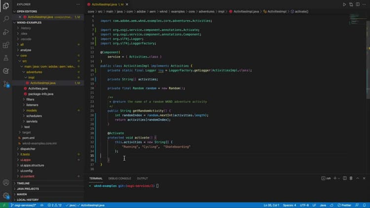Change UTF-8 encoding in status bar

(304, 205)
